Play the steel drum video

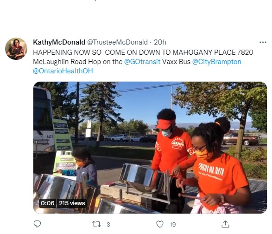[x=150, y=148]
